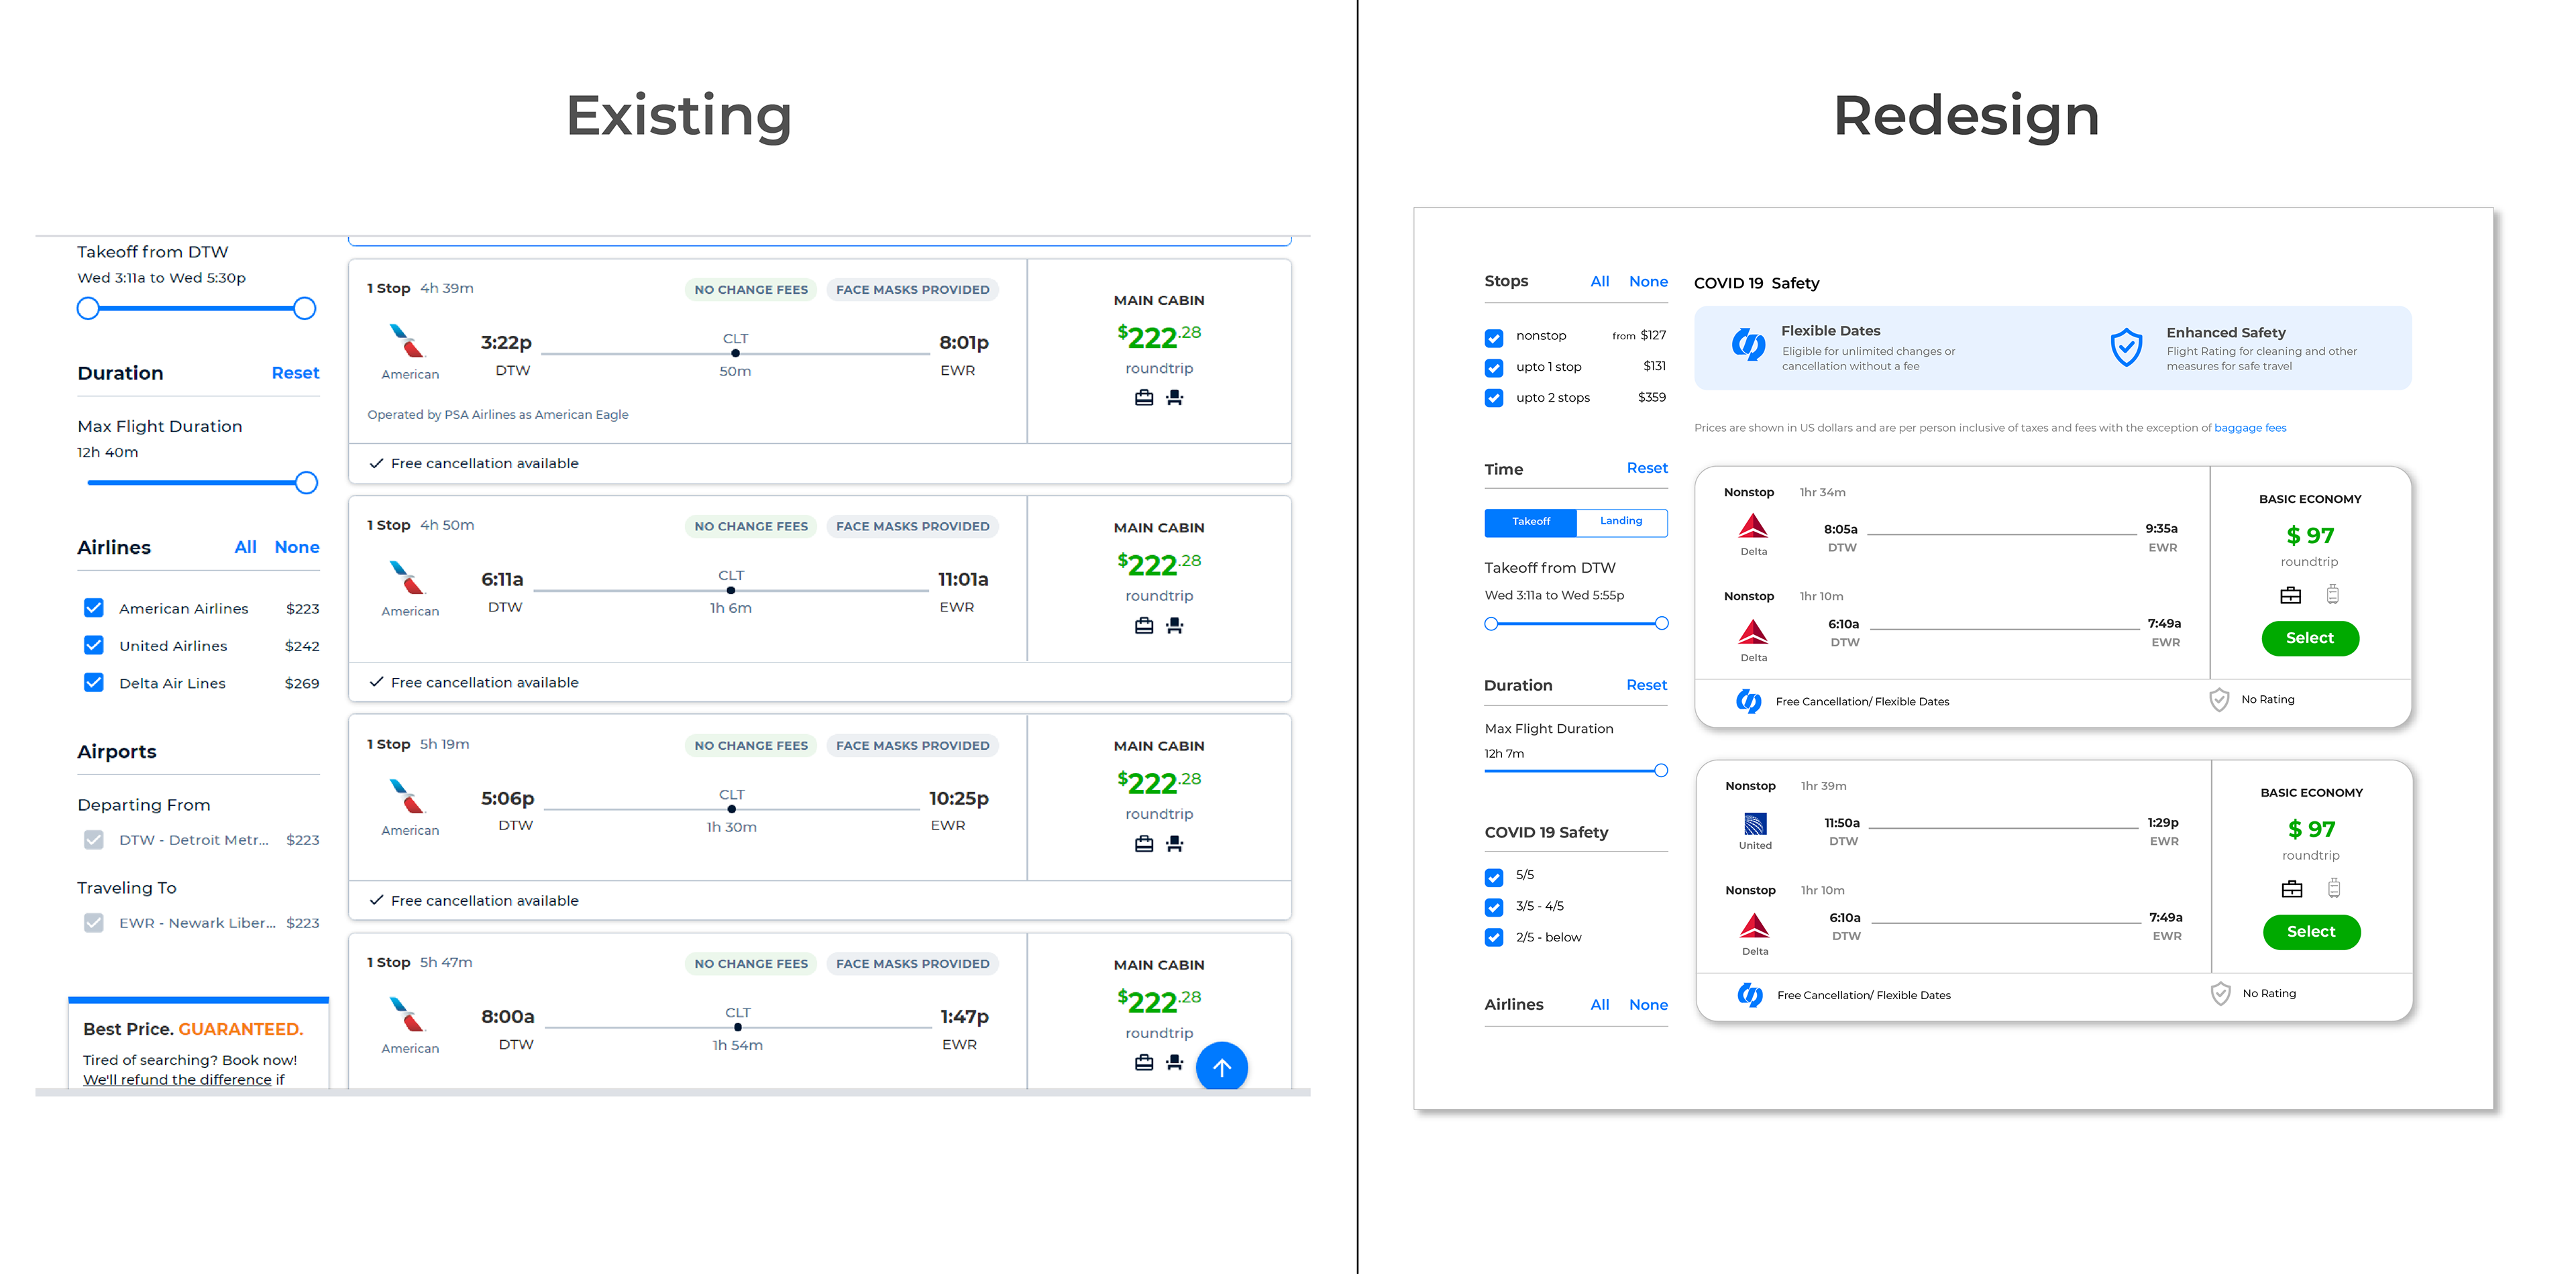Click the carry-on icon in the first Basic Economy card
The image size is (2576, 1274).
click(2332, 595)
